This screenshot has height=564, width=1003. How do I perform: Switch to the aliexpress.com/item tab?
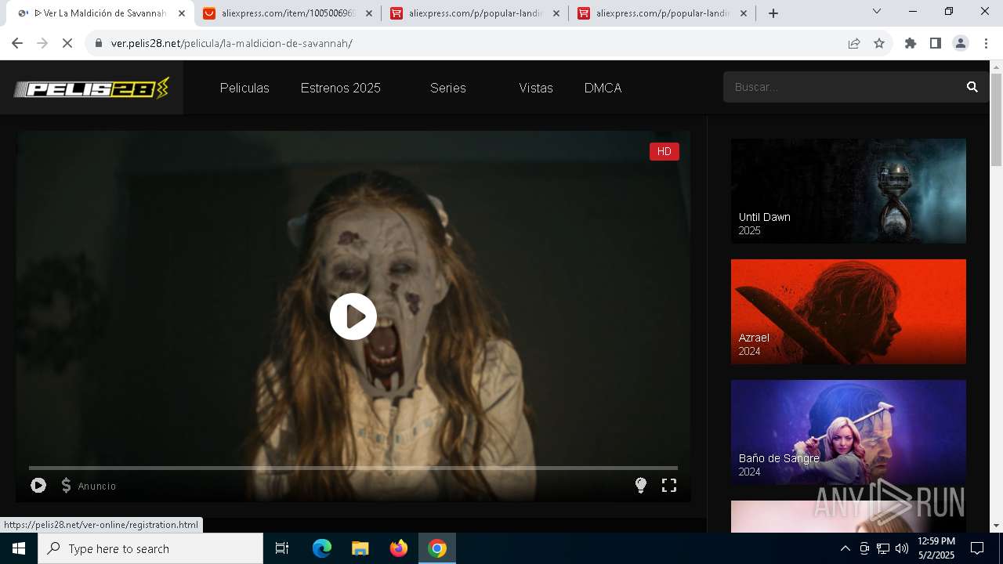pyautogui.click(x=287, y=13)
